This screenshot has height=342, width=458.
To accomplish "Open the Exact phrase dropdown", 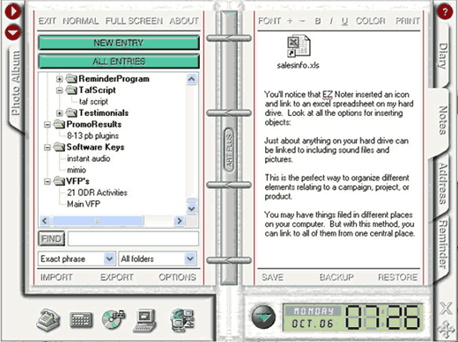I will pos(109,258).
